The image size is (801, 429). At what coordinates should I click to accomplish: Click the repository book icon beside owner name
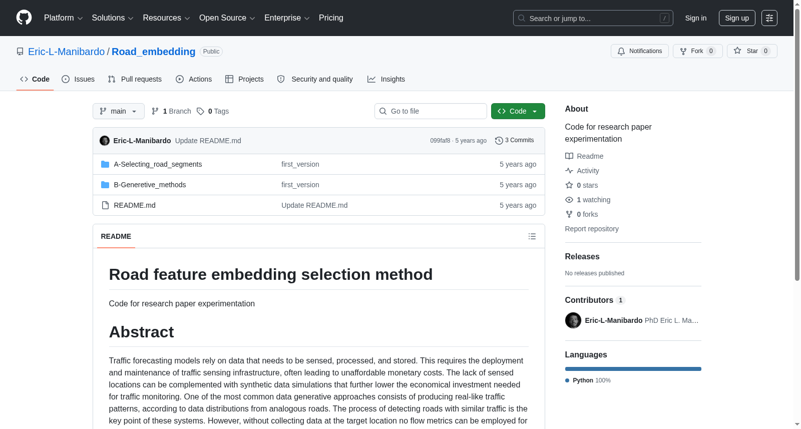tap(20, 52)
